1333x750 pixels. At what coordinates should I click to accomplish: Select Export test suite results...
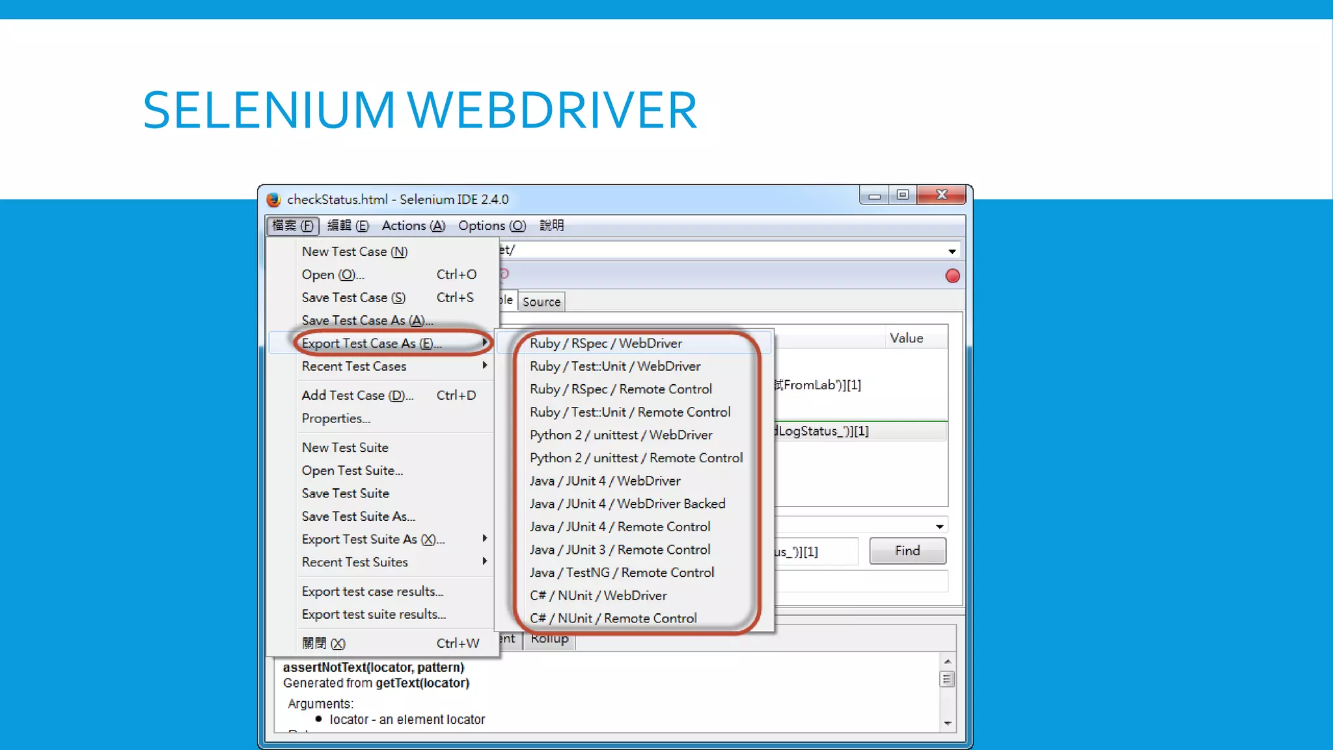click(382, 615)
